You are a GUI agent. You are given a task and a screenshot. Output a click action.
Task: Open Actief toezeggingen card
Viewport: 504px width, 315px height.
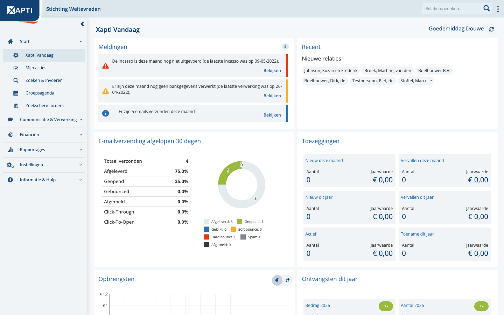pyautogui.click(x=349, y=244)
